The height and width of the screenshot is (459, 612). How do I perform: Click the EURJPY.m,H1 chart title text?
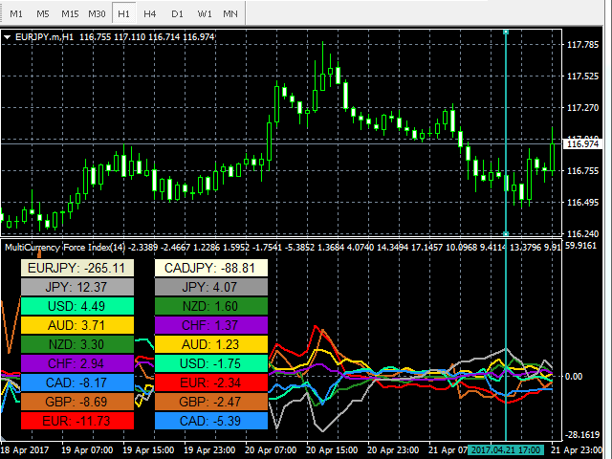click(44, 37)
